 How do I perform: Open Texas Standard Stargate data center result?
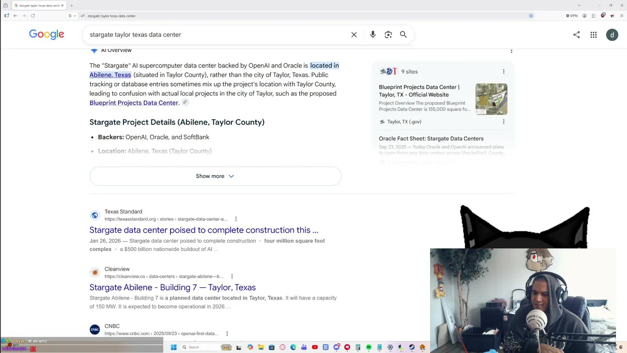204,230
